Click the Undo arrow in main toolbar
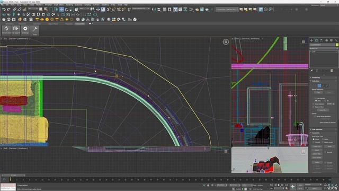 pyautogui.click(x=4, y=10)
